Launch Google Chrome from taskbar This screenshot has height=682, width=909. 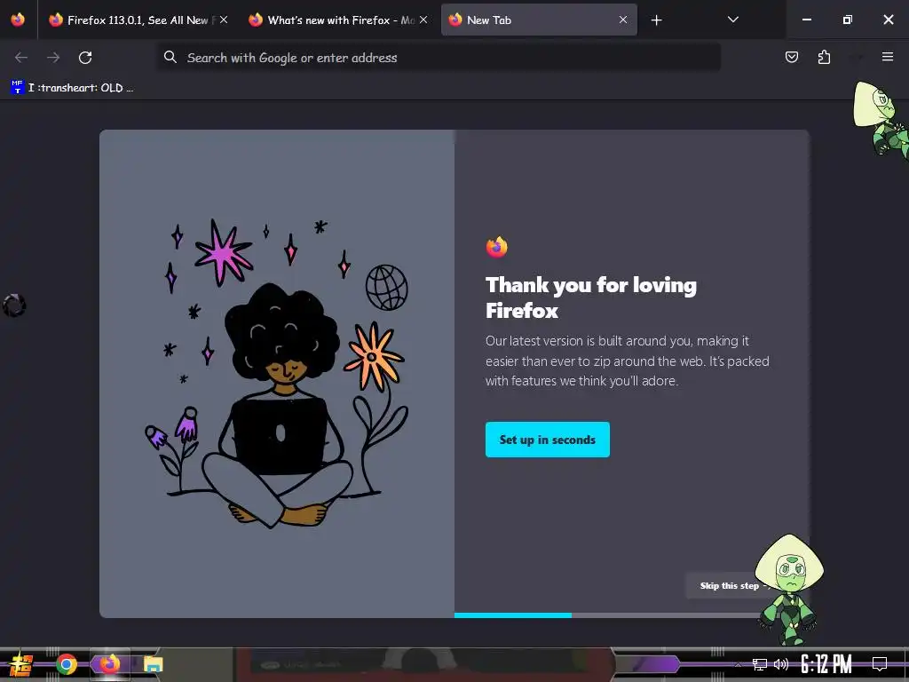66,664
